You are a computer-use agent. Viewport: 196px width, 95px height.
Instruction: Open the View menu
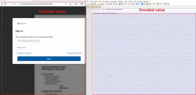(100, 1)
